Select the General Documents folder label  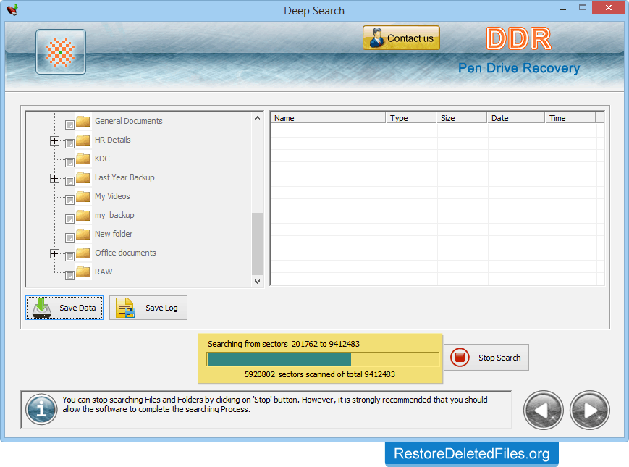128,121
